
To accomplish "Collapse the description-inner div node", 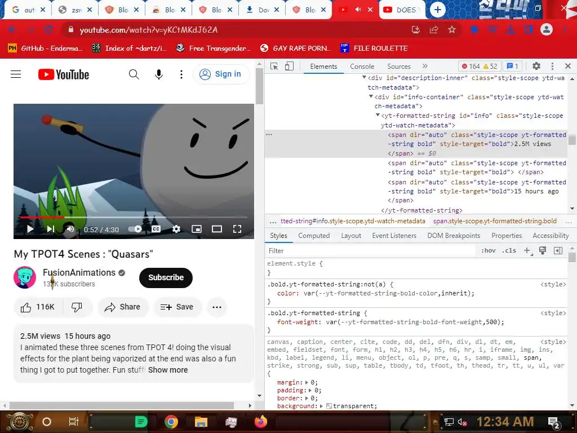I will [364, 78].
